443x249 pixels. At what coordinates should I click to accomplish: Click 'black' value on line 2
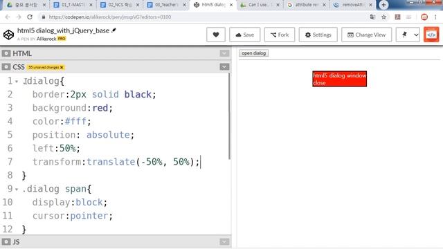click(138, 95)
